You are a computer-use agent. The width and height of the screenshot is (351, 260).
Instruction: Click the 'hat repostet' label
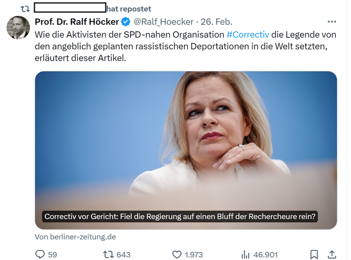[x=129, y=9]
